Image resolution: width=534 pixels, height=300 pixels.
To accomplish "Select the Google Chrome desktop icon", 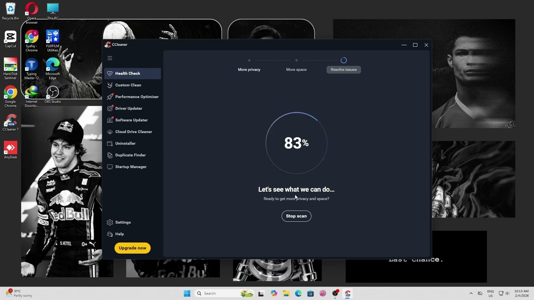I will (10, 97).
